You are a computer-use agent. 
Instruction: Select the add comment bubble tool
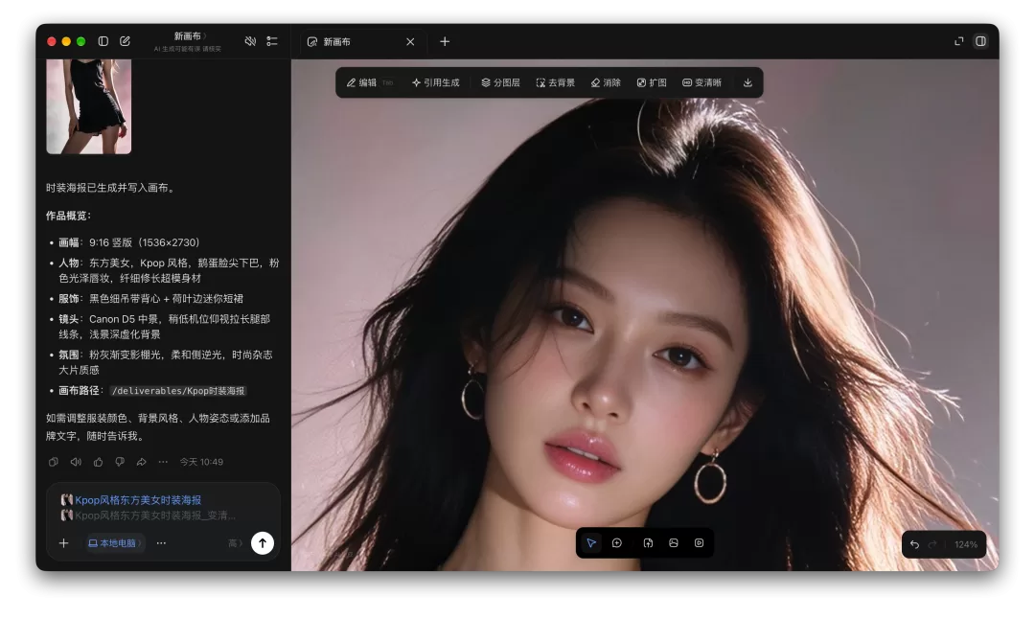coord(617,543)
